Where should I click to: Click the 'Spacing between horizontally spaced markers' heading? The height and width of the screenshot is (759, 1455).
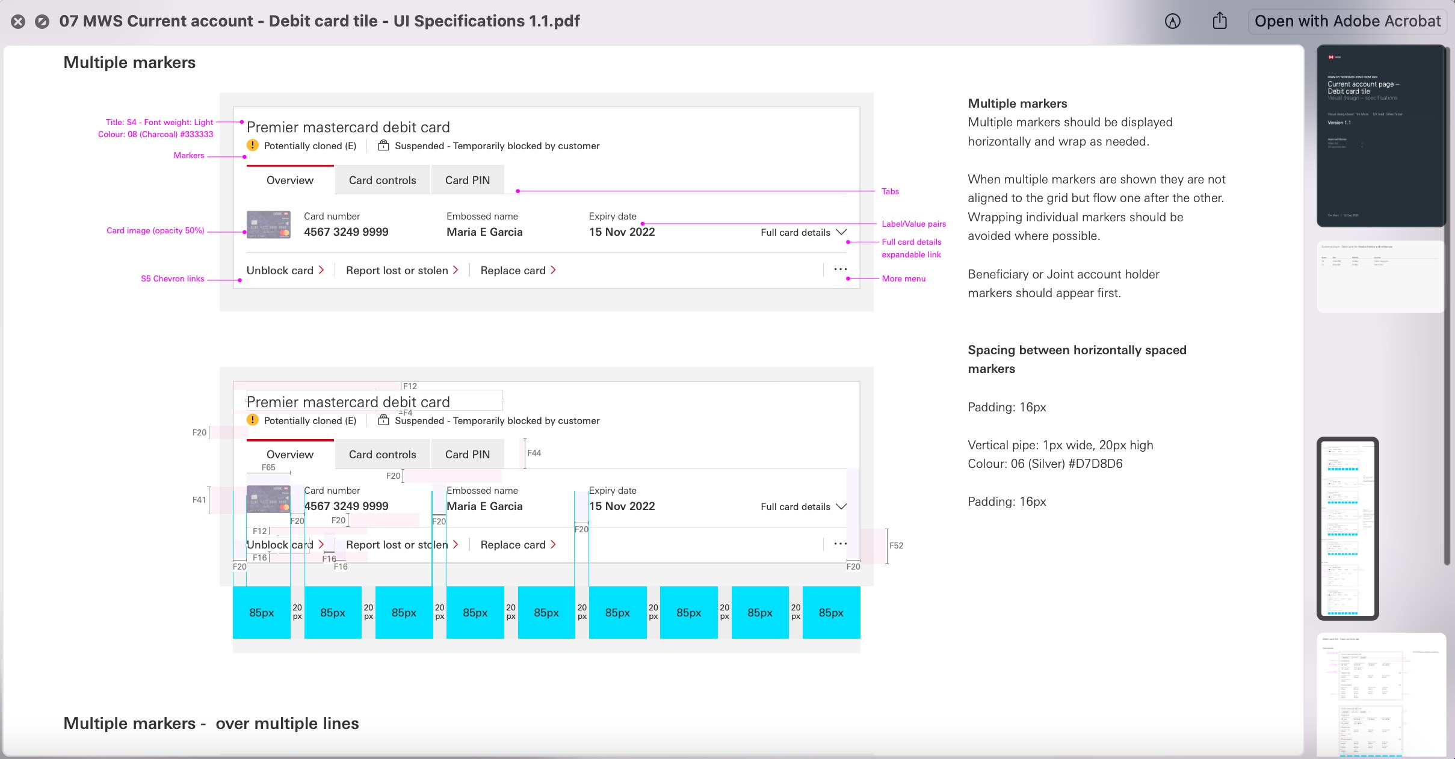coord(1077,359)
